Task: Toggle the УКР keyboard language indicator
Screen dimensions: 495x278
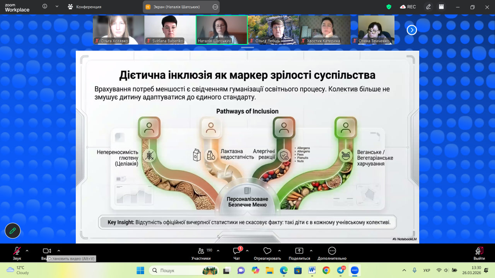Action: [427, 270]
